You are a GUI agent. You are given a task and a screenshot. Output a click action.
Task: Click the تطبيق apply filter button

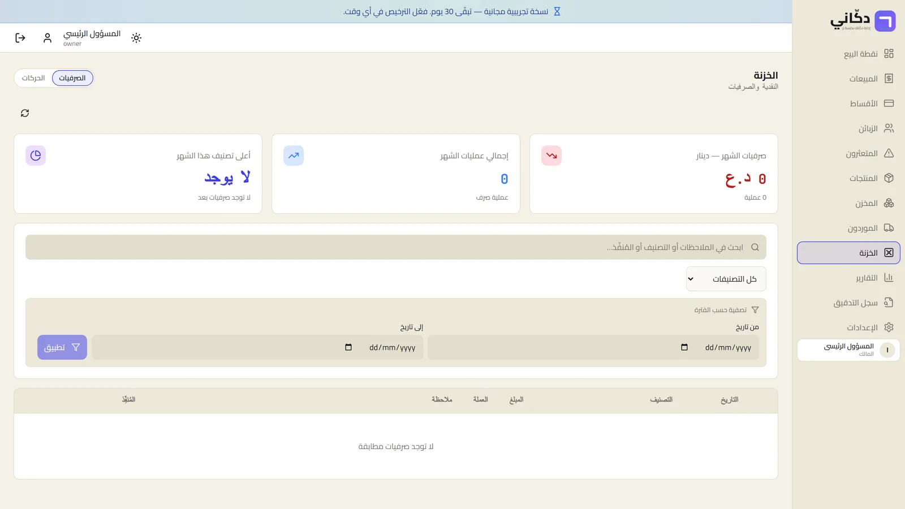click(62, 347)
